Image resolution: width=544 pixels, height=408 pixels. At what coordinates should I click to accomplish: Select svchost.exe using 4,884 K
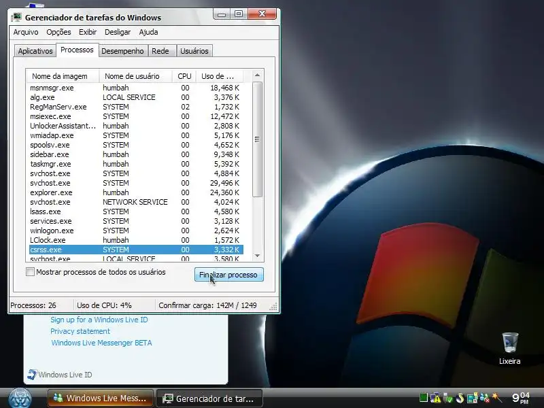(136, 173)
